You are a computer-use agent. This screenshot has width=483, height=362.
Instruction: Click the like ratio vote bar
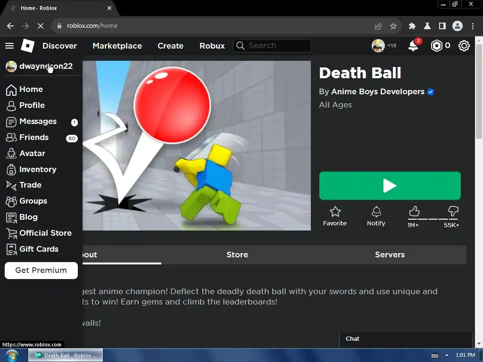(x=434, y=219)
